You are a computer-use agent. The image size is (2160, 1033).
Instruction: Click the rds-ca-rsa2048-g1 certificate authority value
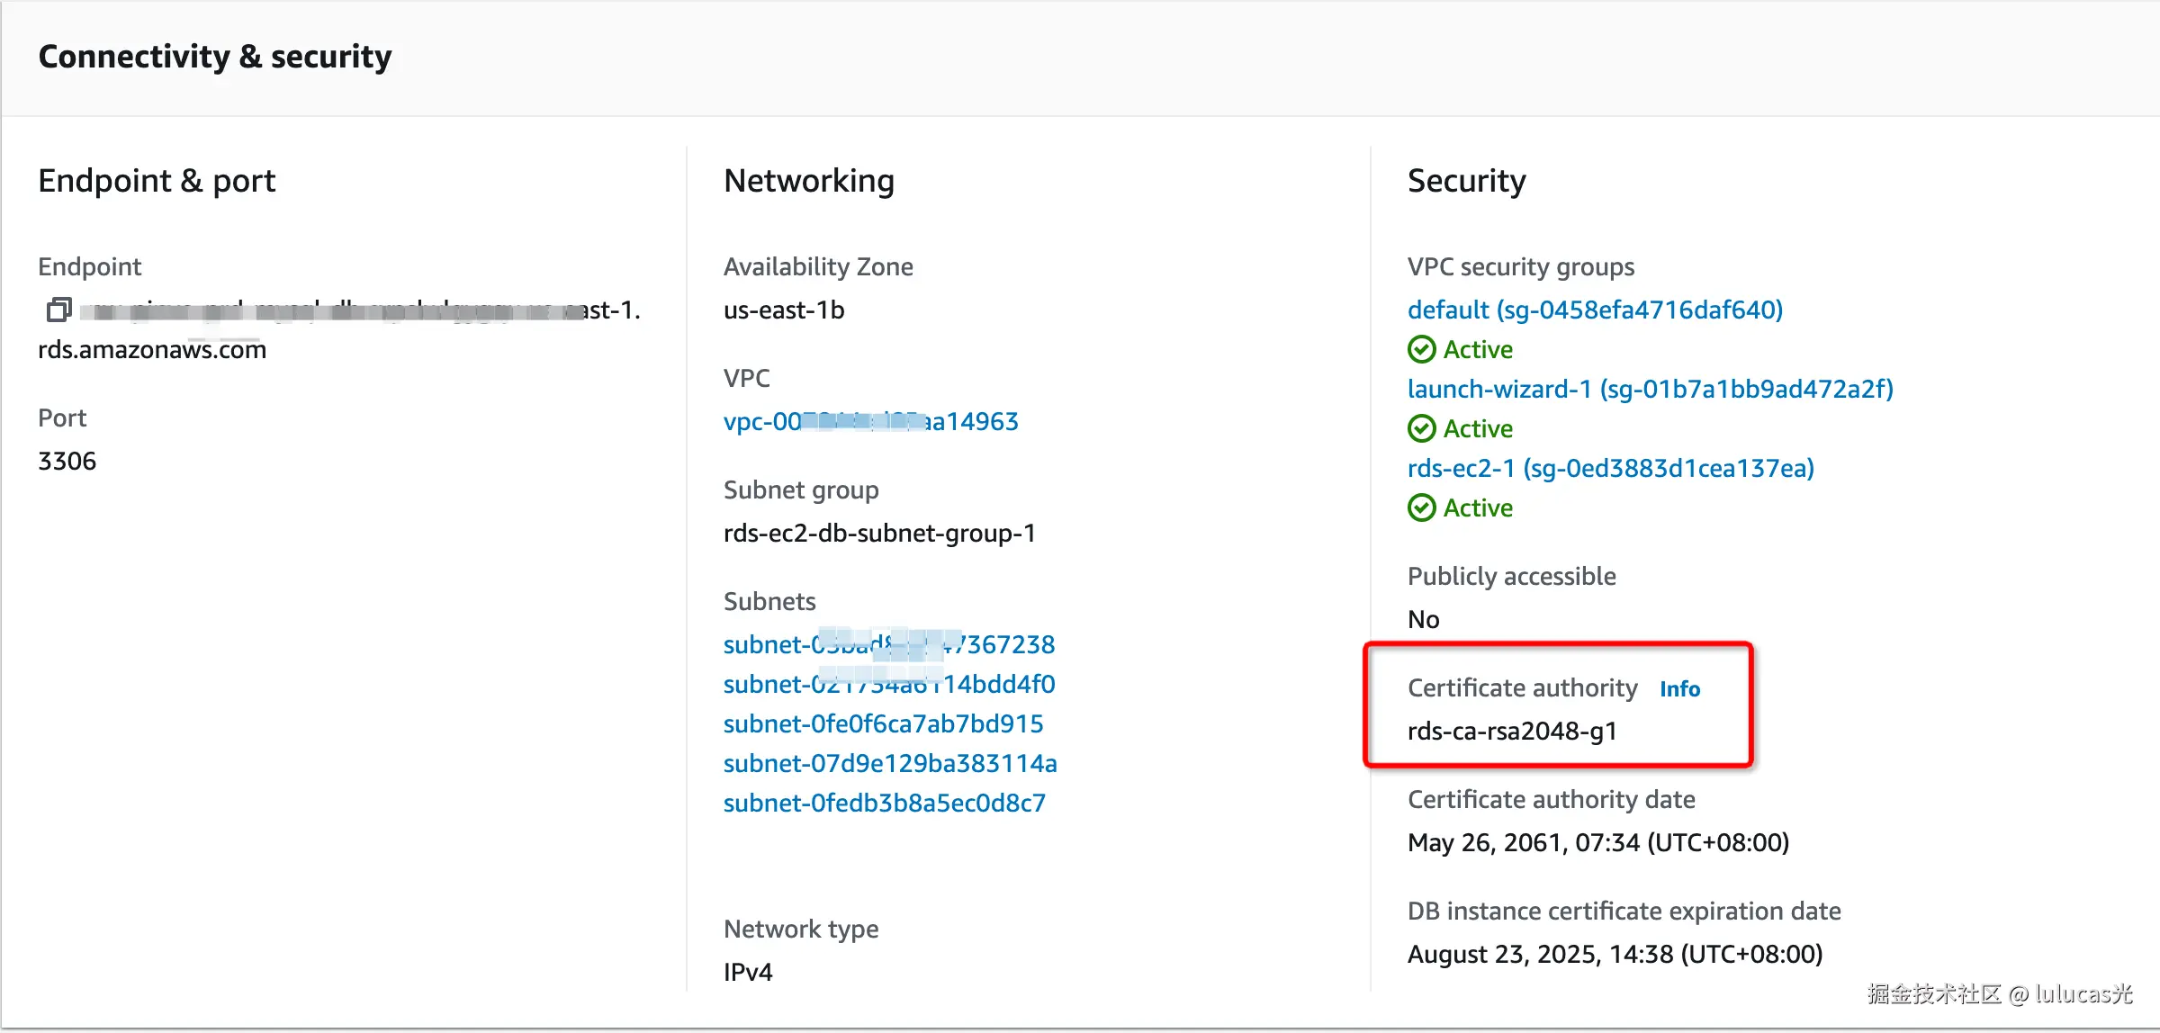[x=1512, y=731]
